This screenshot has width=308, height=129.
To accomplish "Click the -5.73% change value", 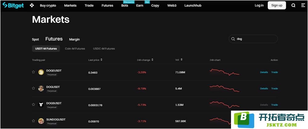I will pos(141,105).
